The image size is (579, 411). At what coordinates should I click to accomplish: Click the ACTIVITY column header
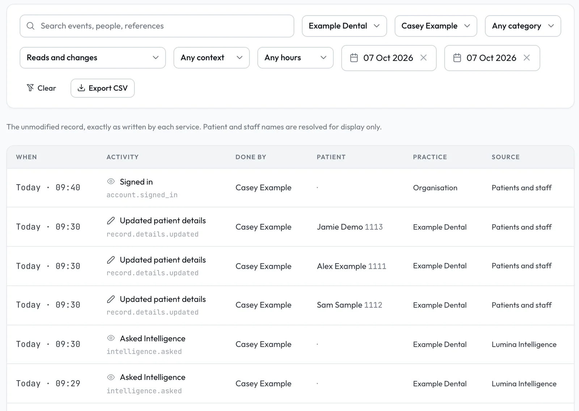(122, 157)
